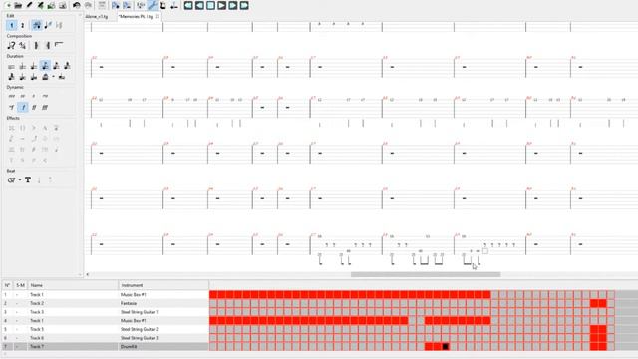Toggle Voice 1 in Edit panel
This screenshot has height=359, width=638.
pyautogui.click(x=11, y=25)
